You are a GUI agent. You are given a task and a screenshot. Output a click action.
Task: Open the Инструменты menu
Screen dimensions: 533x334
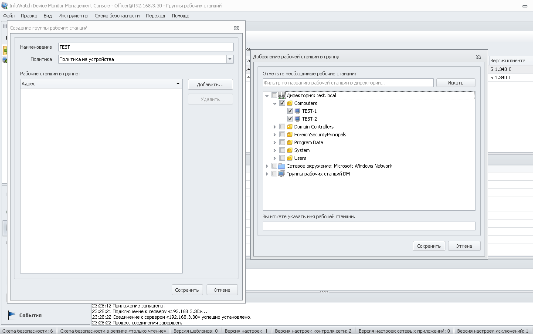tap(73, 16)
